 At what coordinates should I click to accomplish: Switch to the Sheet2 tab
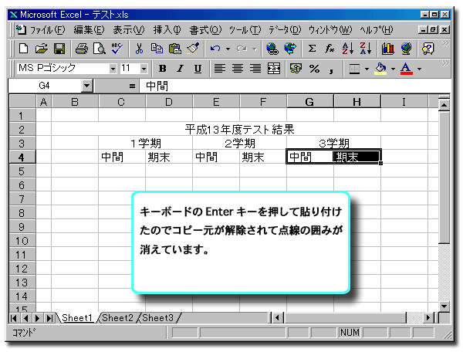[x=117, y=318]
